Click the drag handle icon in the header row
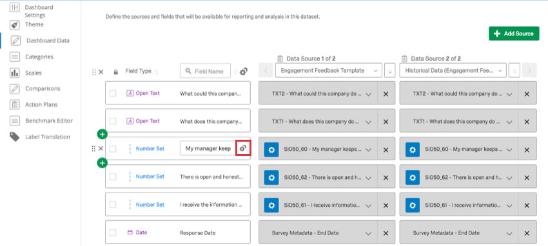This screenshot has height=246, width=548. point(93,72)
